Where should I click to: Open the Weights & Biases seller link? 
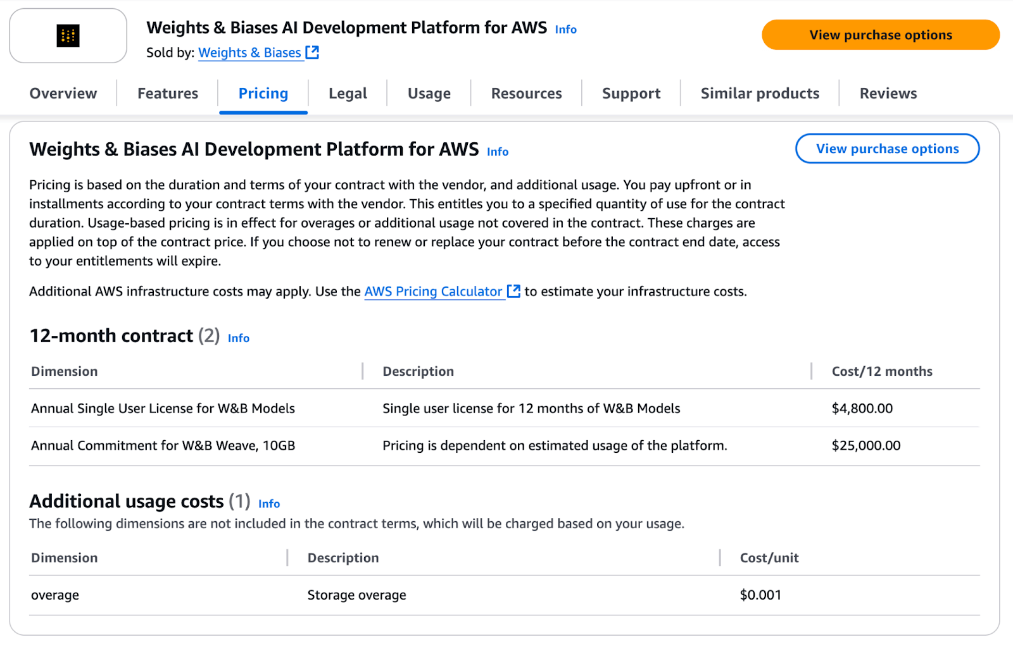pyautogui.click(x=249, y=52)
